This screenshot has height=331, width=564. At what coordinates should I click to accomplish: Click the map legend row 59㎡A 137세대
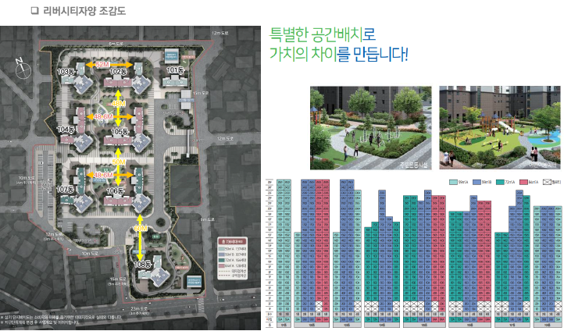coord(232,249)
